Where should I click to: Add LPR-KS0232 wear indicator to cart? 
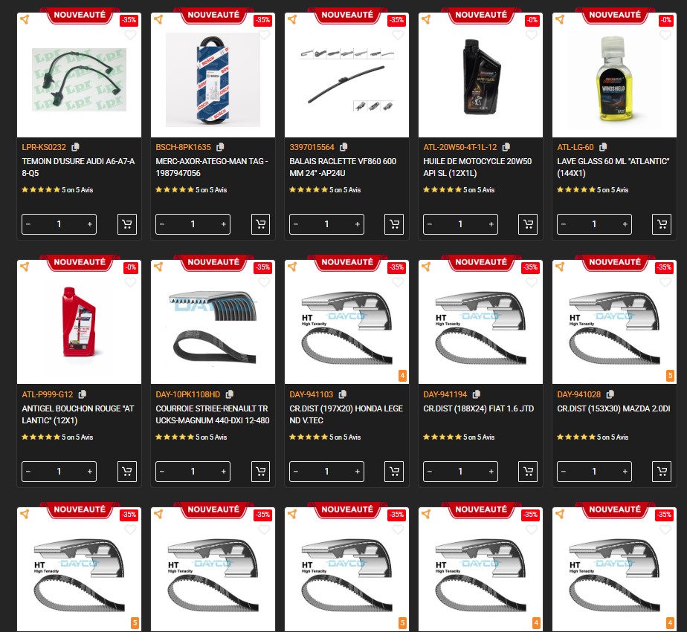(x=127, y=224)
